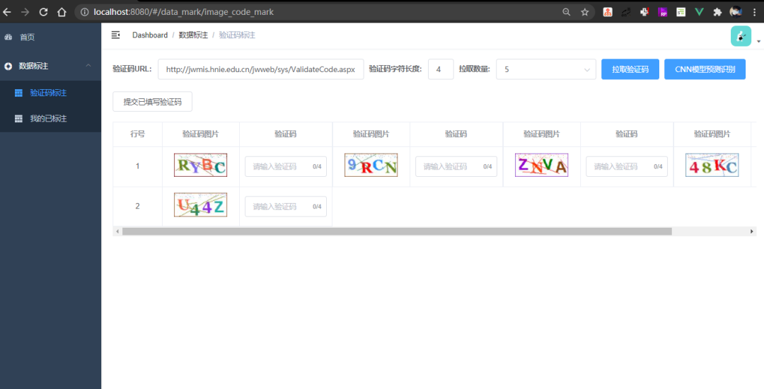Open the red extension icon in the toolbar
764x389 pixels.
coord(608,12)
